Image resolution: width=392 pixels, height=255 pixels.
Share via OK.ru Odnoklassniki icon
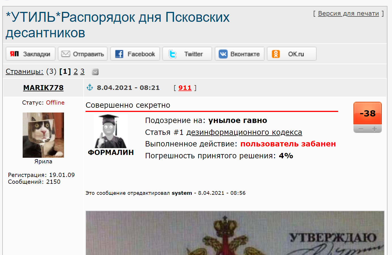[x=276, y=54]
